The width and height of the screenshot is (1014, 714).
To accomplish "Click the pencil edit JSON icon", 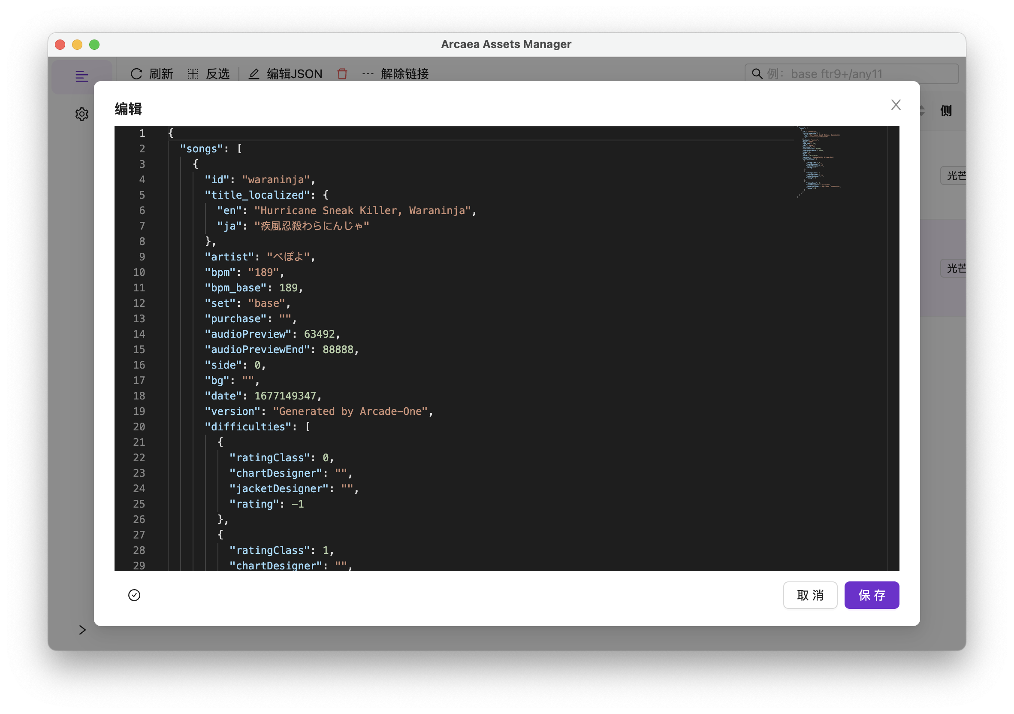I will click(253, 74).
